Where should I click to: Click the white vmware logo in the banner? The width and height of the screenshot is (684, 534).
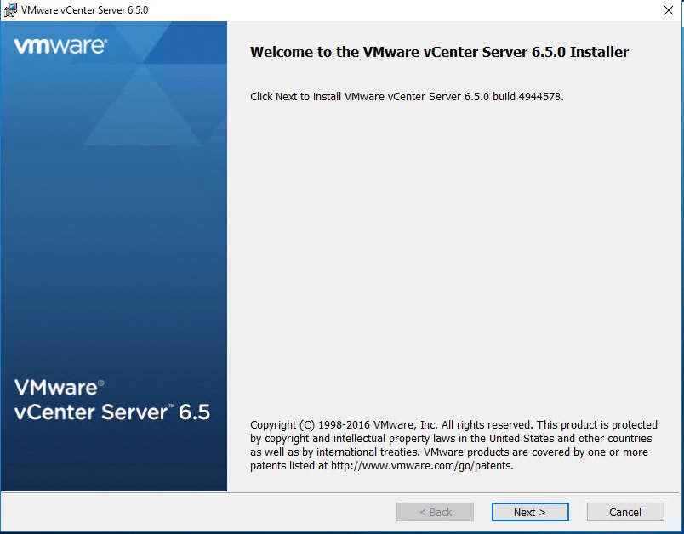click(x=60, y=46)
